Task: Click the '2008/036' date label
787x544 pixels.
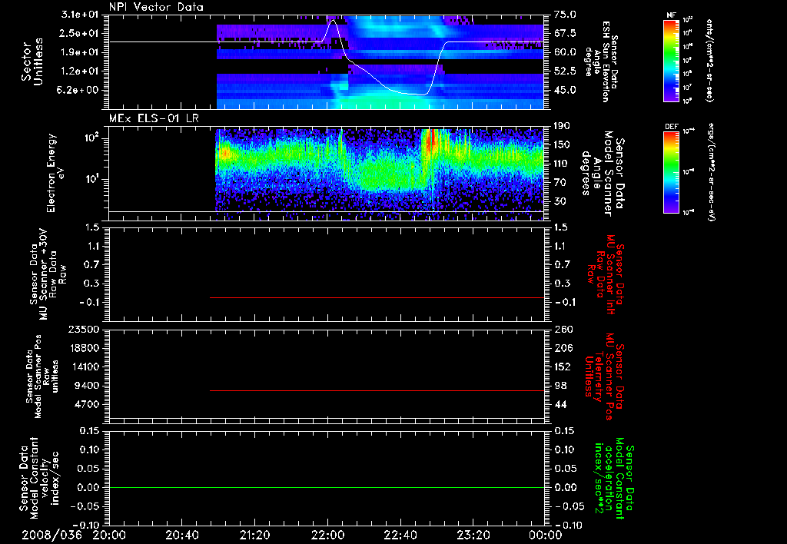Action: pyautogui.click(x=51, y=535)
